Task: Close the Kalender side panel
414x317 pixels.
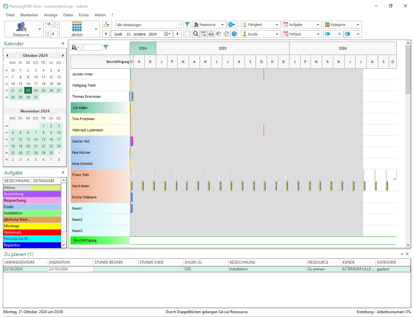Action: click(x=63, y=43)
